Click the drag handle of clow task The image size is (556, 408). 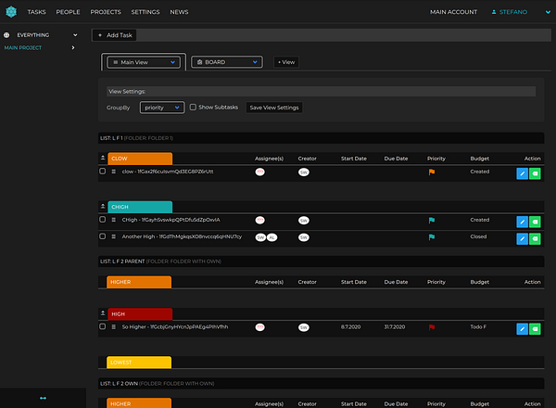click(113, 172)
